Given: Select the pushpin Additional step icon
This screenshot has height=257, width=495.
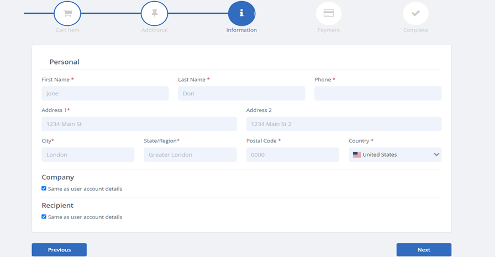Looking at the screenshot, I should pos(154,13).
